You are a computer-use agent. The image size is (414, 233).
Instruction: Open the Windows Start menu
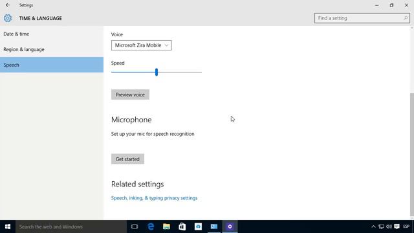coord(8,227)
